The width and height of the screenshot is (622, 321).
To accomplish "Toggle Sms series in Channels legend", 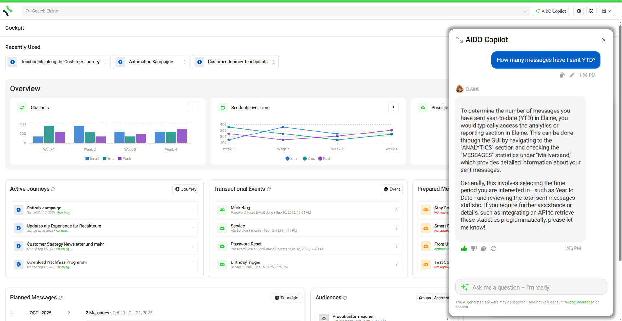I will point(109,159).
